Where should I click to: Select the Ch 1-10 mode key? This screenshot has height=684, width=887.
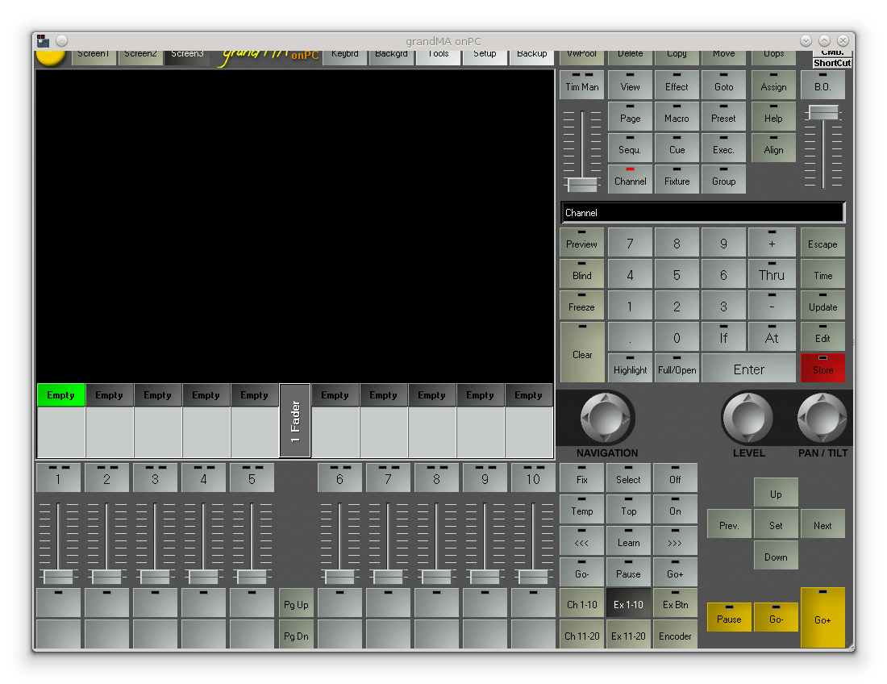(x=581, y=603)
